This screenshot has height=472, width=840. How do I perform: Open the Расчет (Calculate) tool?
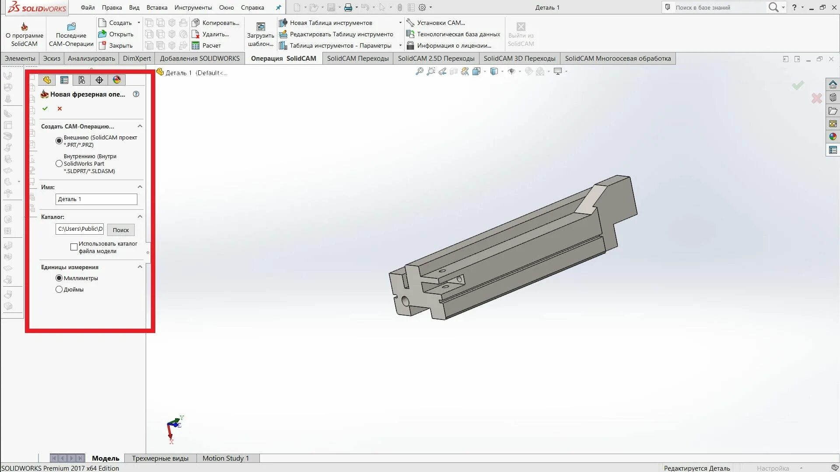(x=211, y=45)
